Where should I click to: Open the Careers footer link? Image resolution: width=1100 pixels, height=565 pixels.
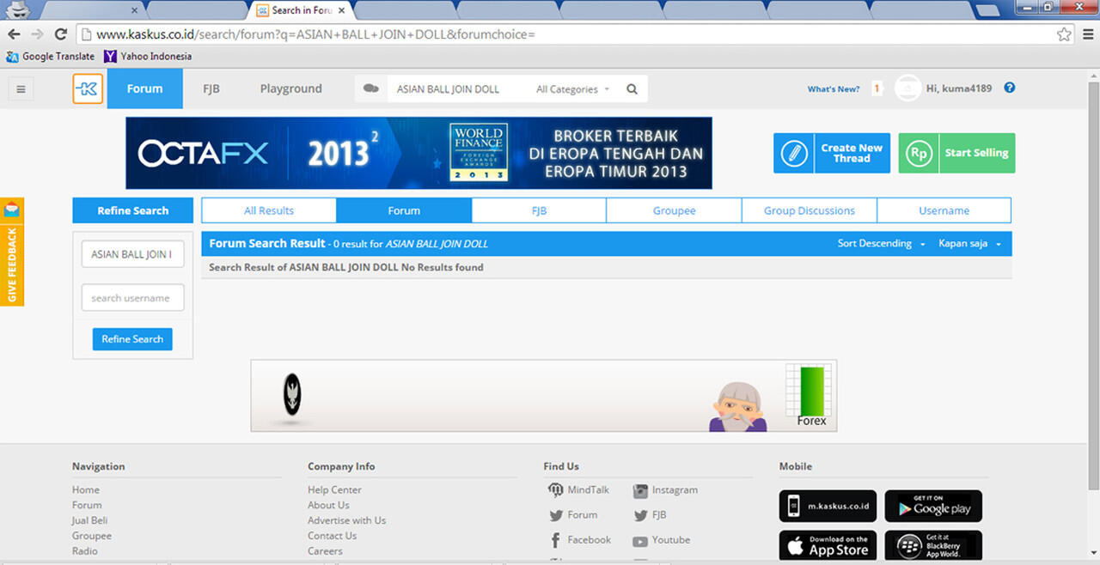[325, 551]
